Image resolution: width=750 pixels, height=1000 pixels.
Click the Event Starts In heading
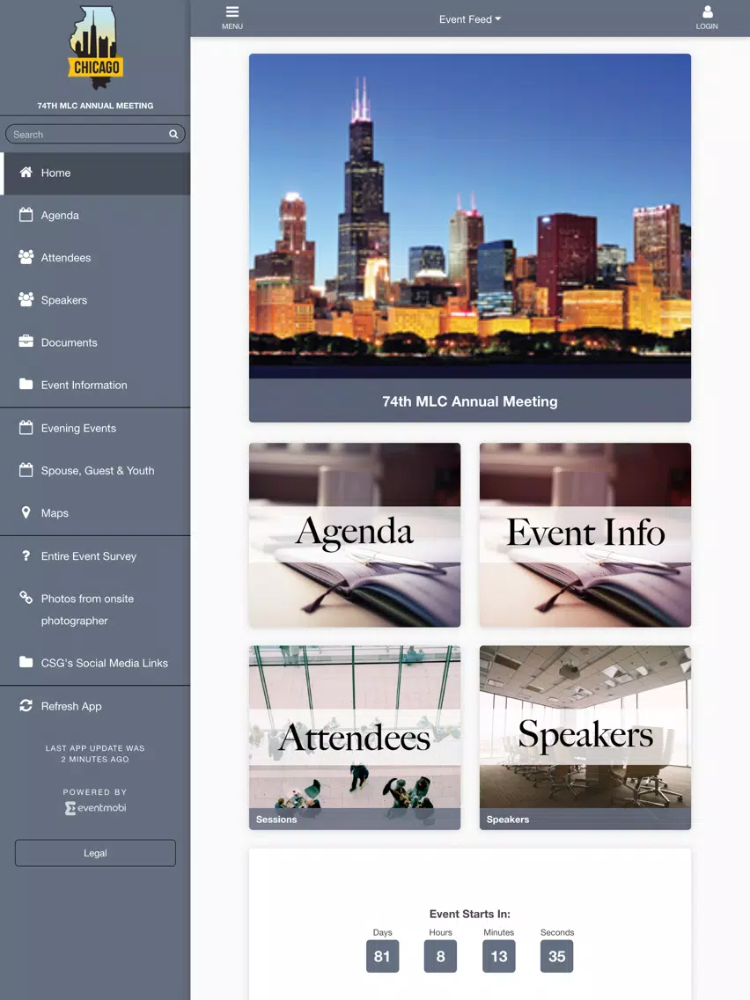[470, 914]
